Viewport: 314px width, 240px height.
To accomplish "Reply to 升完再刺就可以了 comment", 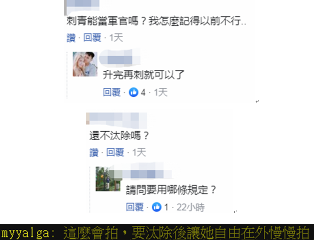I will point(112,93).
